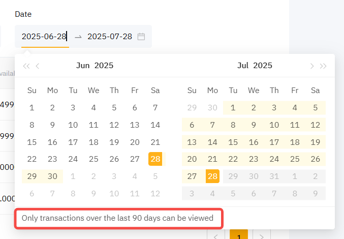Go to next month with right arrow
This screenshot has height=239, width=344.
click(312, 66)
